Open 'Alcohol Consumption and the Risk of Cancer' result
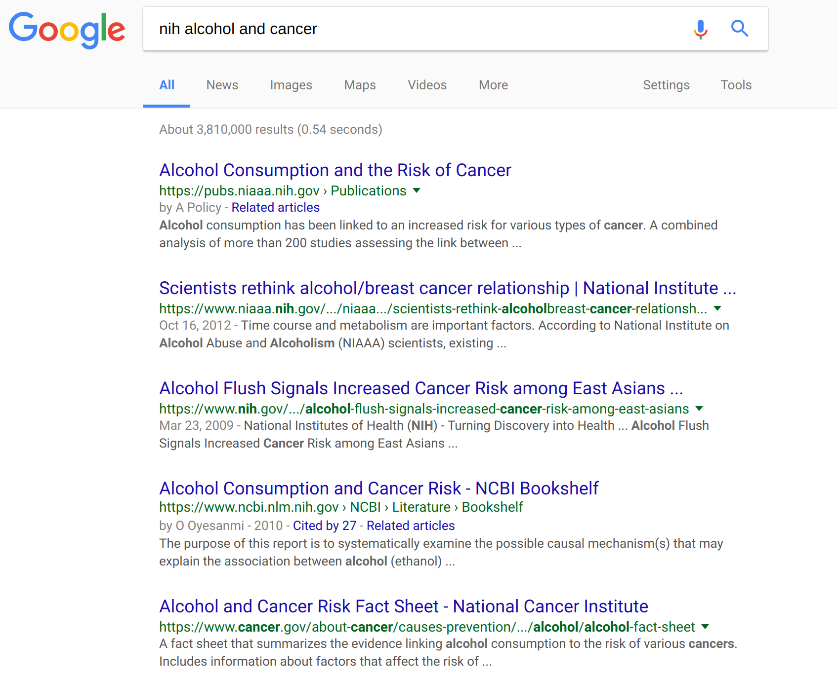 coord(335,170)
